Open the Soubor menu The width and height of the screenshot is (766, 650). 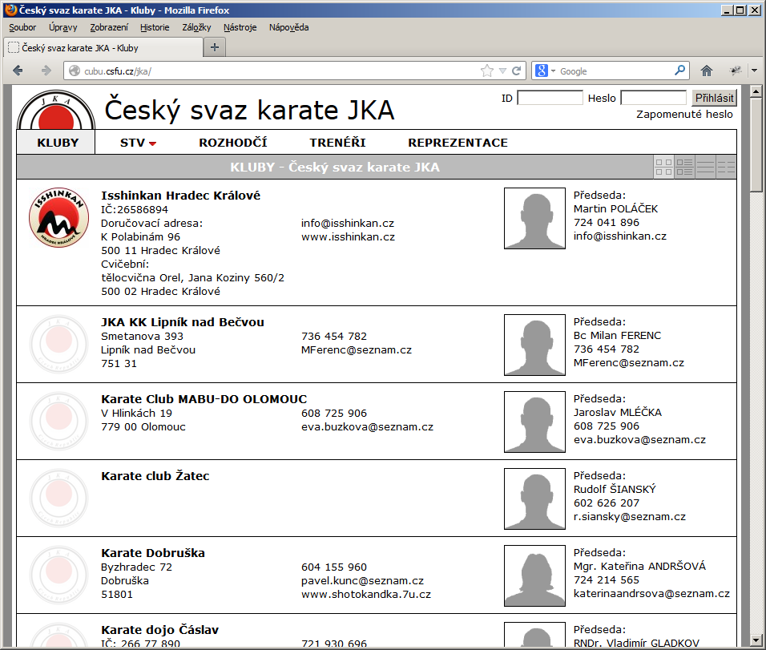point(22,27)
